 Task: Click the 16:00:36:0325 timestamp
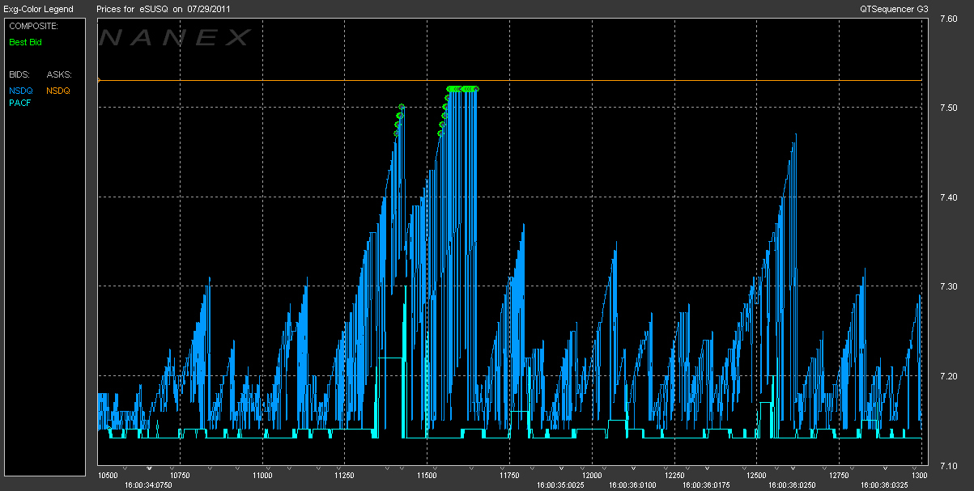coord(885,485)
